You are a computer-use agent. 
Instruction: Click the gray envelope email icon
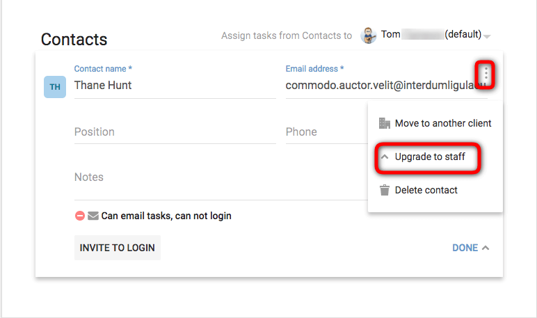(93, 216)
